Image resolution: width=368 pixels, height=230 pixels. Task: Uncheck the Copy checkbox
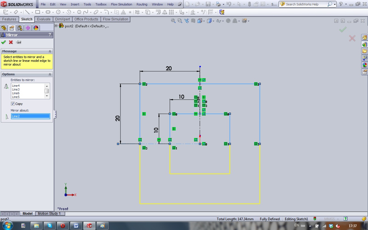coord(13,104)
